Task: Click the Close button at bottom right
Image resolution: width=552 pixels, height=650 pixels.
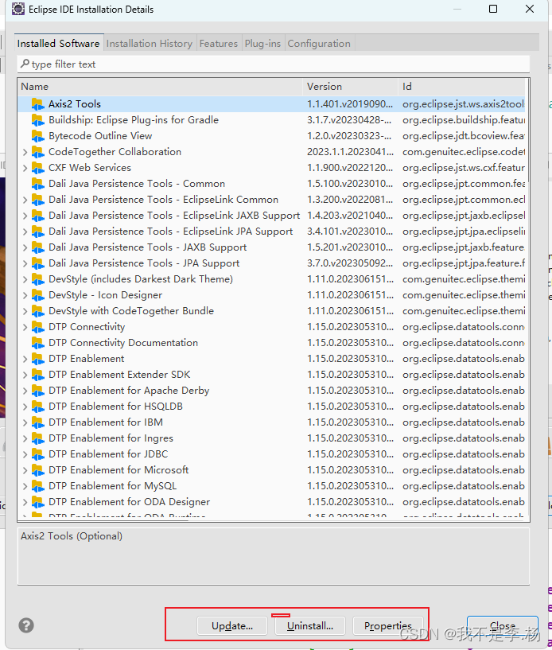Action: (502, 625)
